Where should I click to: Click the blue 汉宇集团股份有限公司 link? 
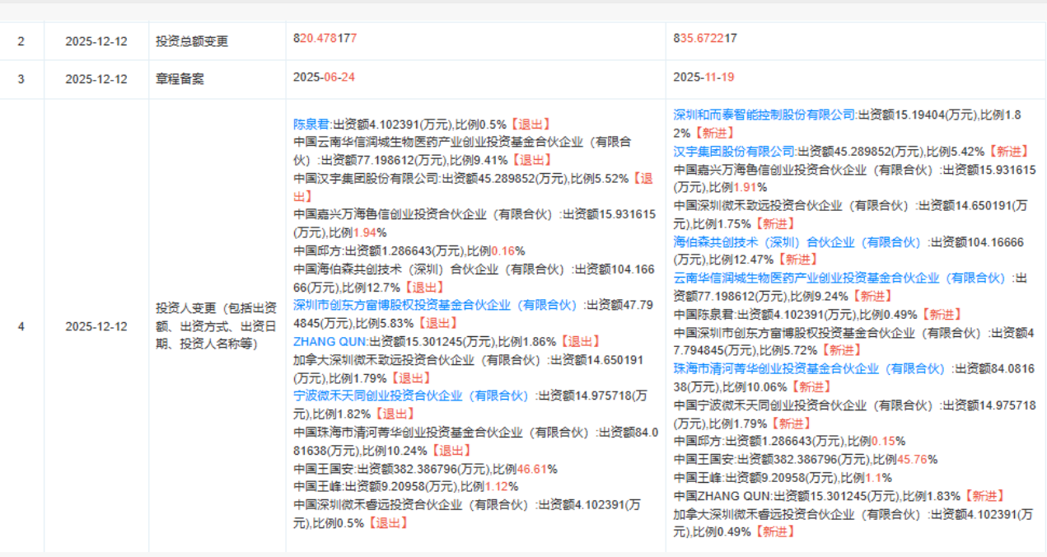click(x=734, y=151)
